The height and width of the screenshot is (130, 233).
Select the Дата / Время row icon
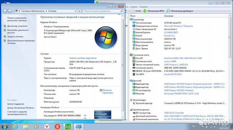pos(134,49)
